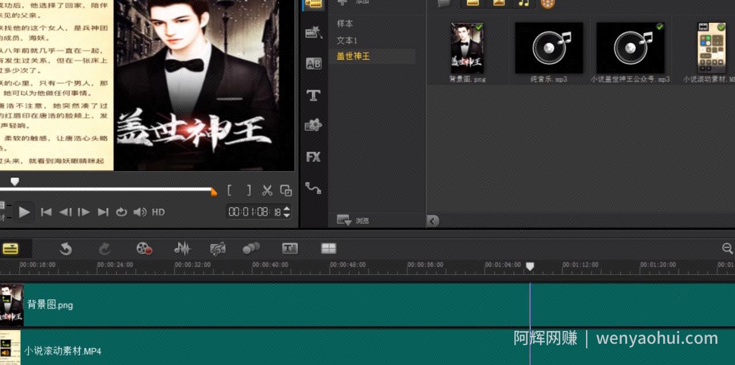Open the FX filter library
735x365 pixels.
pyautogui.click(x=313, y=157)
